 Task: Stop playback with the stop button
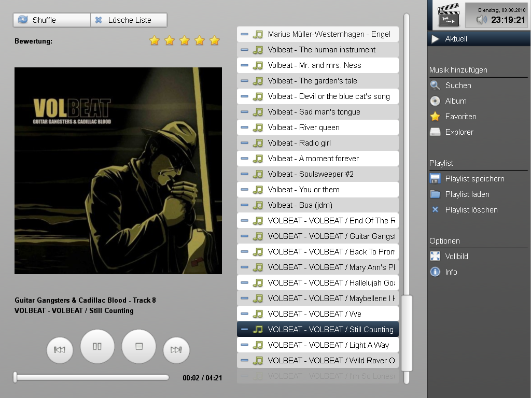click(x=139, y=346)
